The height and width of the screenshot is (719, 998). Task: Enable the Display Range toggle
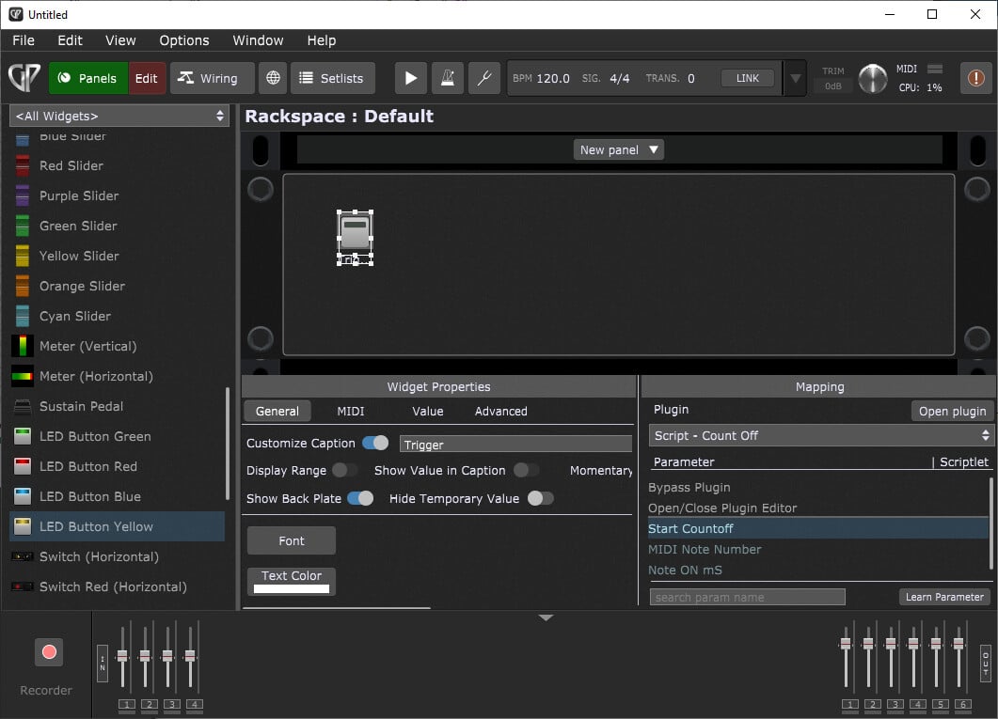pos(344,470)
